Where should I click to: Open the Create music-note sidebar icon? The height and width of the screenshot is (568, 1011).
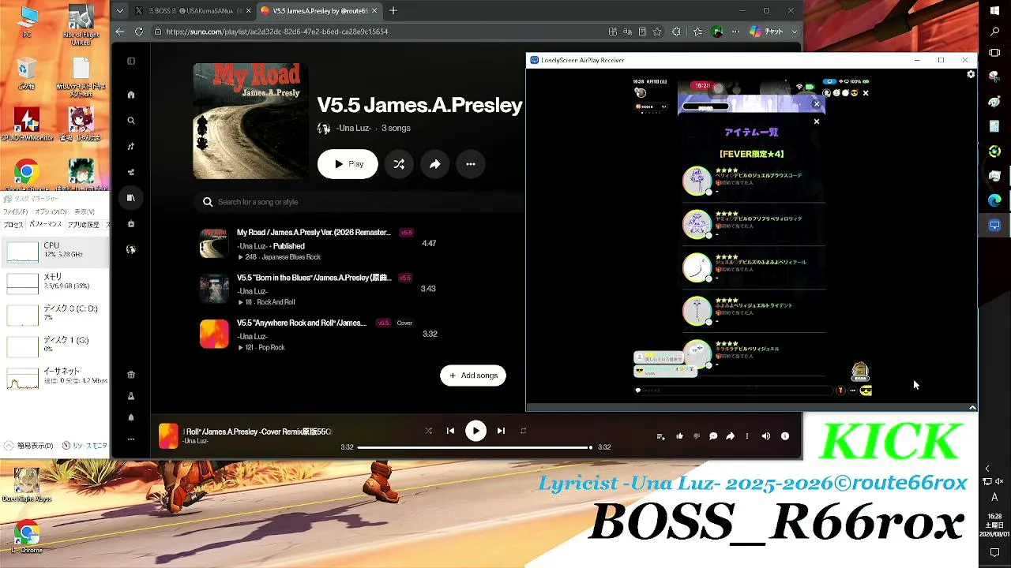point(131,147)
